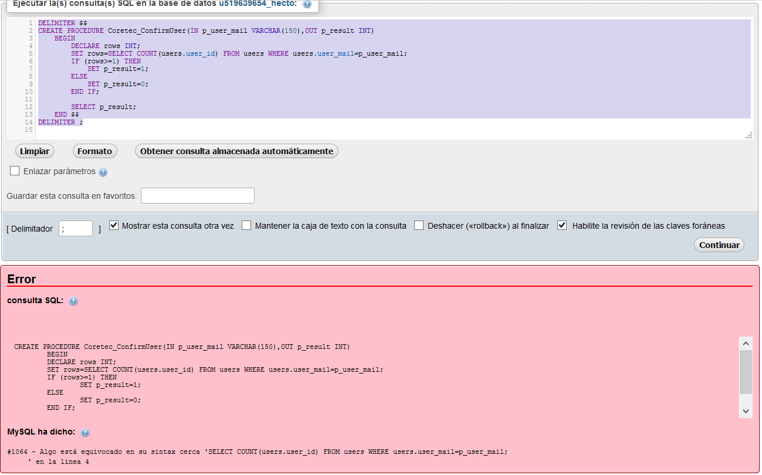762x475 pixels.
Task: Click END IF; in the error query box
Action: [x=61, y=408]
